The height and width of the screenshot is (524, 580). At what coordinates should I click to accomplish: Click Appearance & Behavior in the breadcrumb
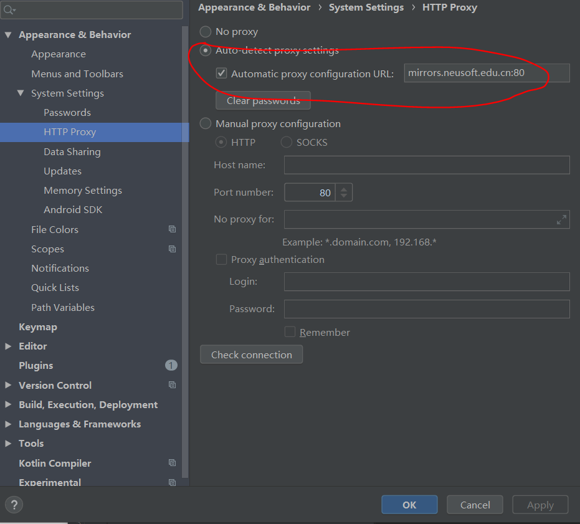click(x=254, y=7)
